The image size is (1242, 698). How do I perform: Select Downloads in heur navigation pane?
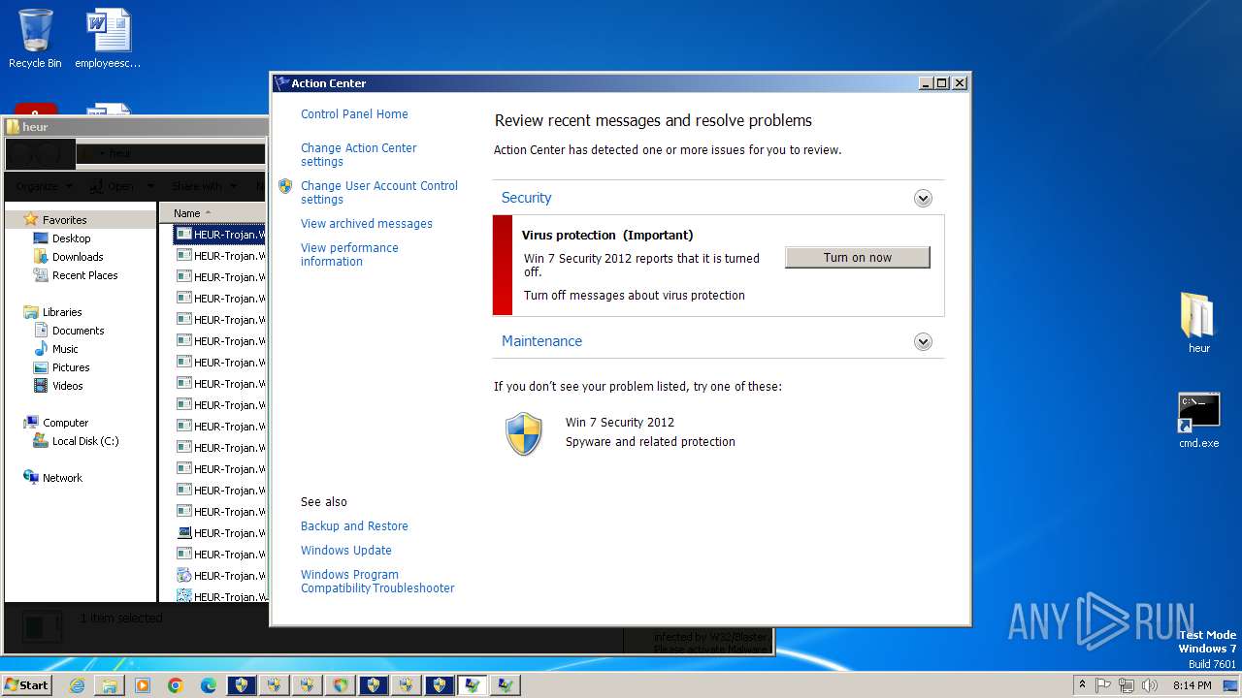tap(78, 257)
